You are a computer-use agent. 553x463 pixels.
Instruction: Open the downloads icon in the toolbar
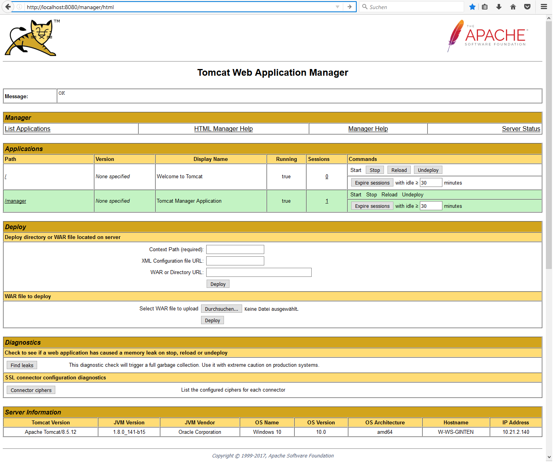click(x=498, y=7)
